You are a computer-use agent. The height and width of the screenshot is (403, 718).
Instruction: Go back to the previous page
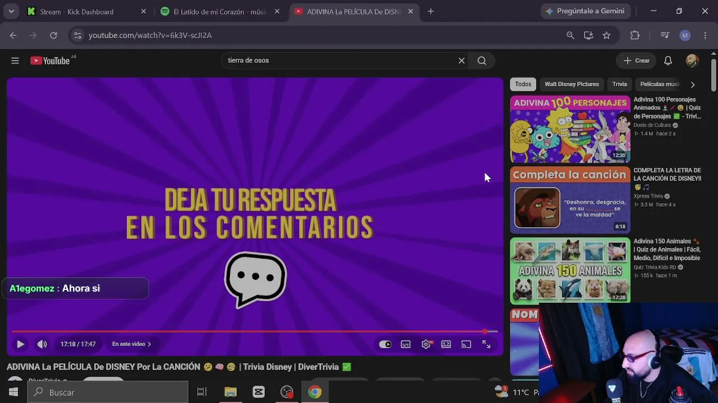pos(13,35)
